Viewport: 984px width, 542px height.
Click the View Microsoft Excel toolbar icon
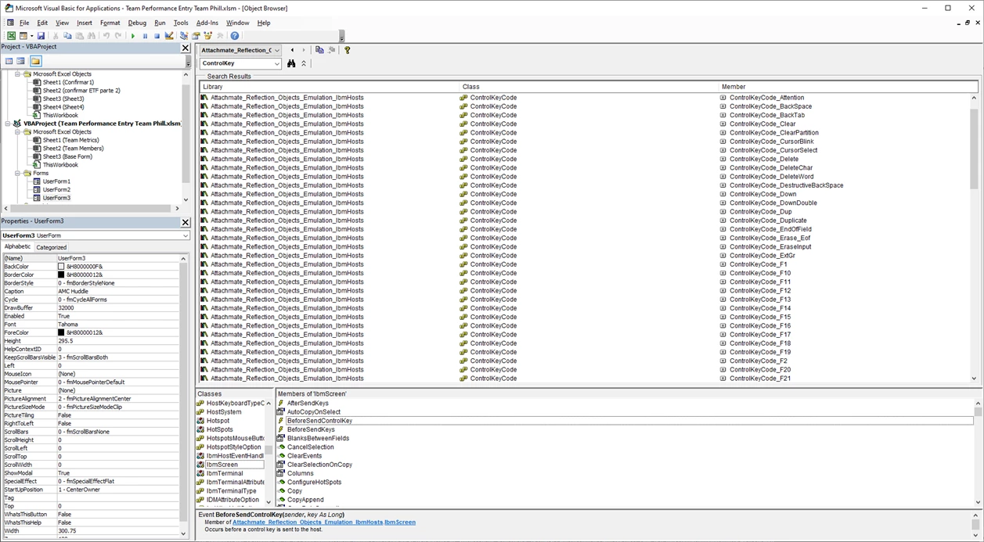(x=11, y=36)
